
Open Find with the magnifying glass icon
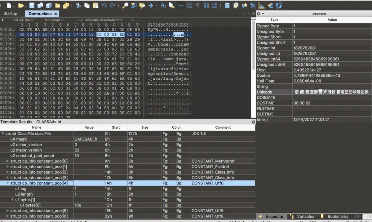point(125,5)
